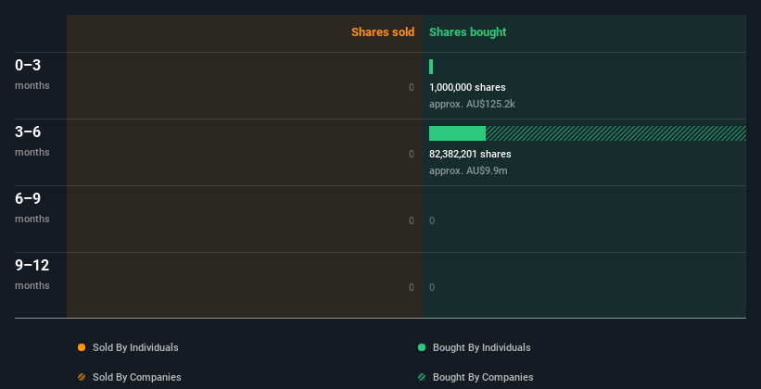Select the Bought By Individuals legend label
The image size is (761, 389).
[481, 347]
